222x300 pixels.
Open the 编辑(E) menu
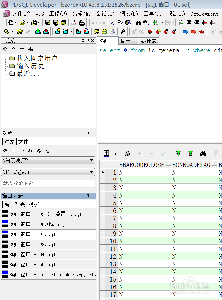pyautogui.click(x=82, y=14)
